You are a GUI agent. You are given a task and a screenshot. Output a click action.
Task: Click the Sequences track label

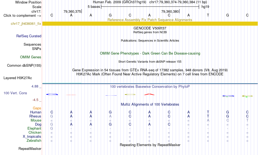[x=32, y=44]
